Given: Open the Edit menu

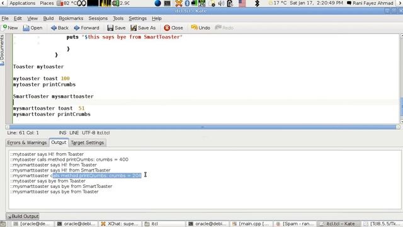Looking at the screenshot, I should tap(18, 18).
